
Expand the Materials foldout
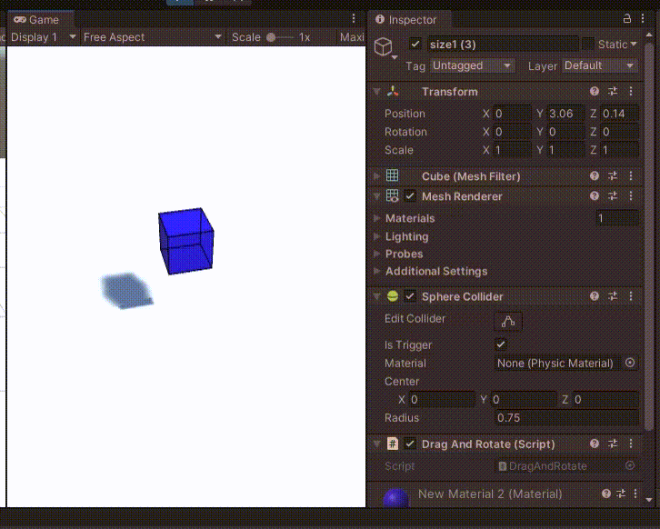[377, 218]
